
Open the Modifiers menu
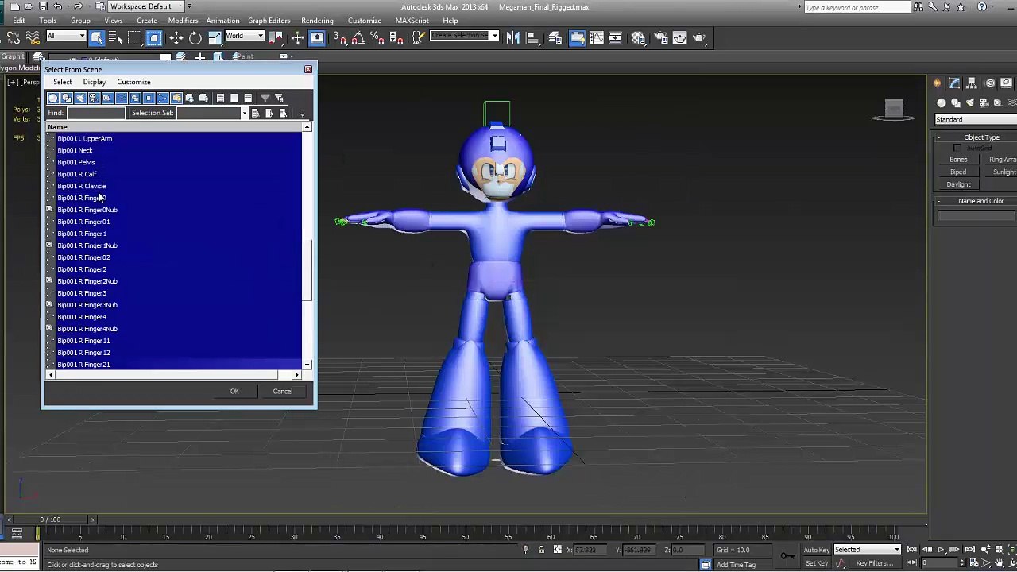point(183,21)
